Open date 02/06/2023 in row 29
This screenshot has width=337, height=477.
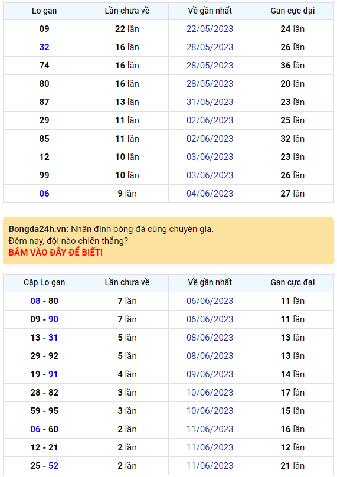[x=210, y=120]
